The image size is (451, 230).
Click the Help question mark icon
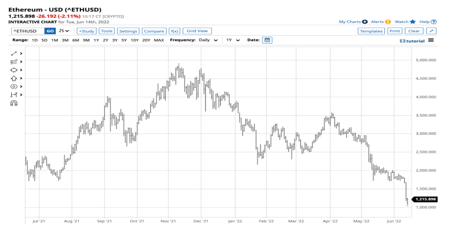[x=434, y=22]
